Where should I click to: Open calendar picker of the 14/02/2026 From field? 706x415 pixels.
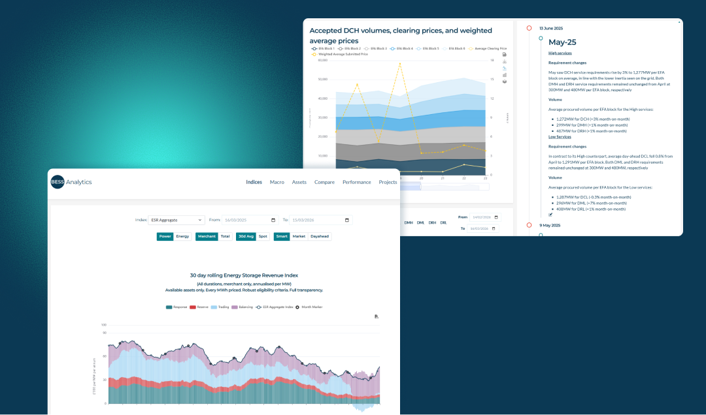(x=496, y=217)
